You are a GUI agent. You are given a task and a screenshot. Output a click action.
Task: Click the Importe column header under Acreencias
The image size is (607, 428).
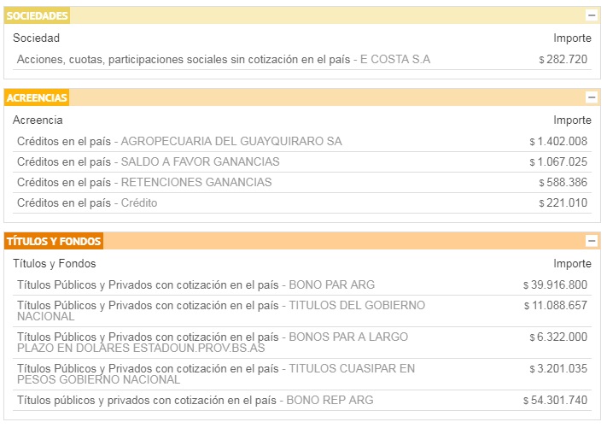point(572,120)
